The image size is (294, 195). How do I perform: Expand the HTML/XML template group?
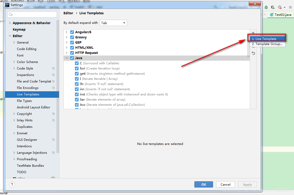(x=67, y=48)
